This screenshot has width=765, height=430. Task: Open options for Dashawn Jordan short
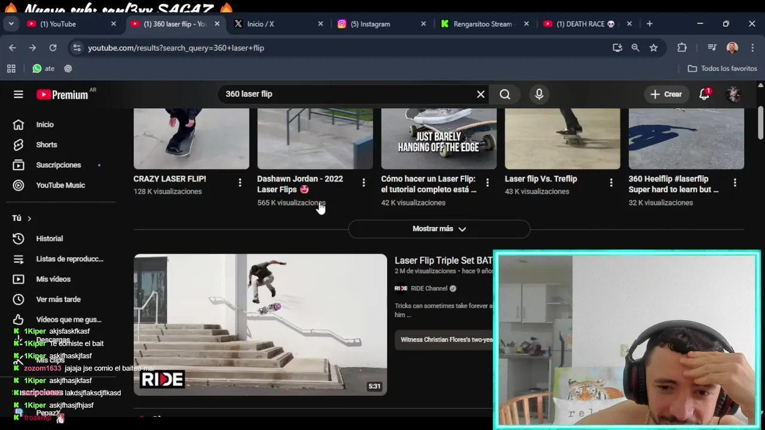click(363, 183)
